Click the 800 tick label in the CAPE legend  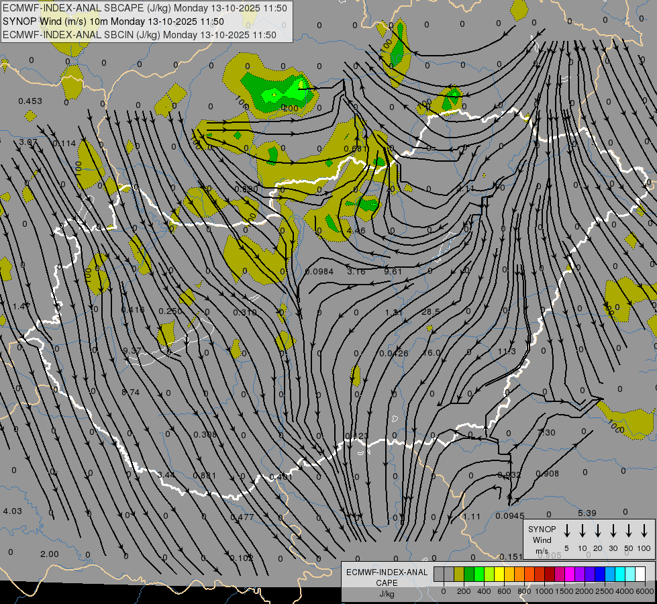coord(524,591)
